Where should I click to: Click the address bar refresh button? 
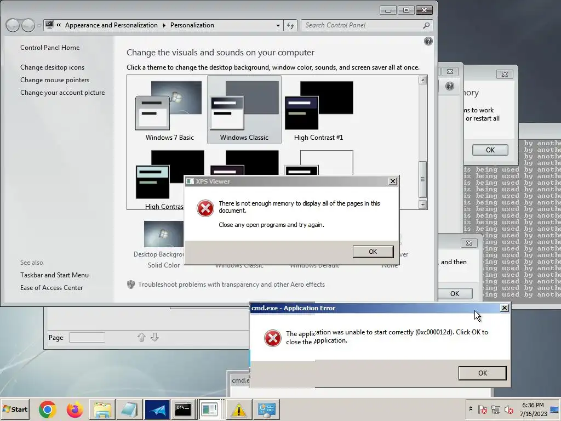coord(290,25)
